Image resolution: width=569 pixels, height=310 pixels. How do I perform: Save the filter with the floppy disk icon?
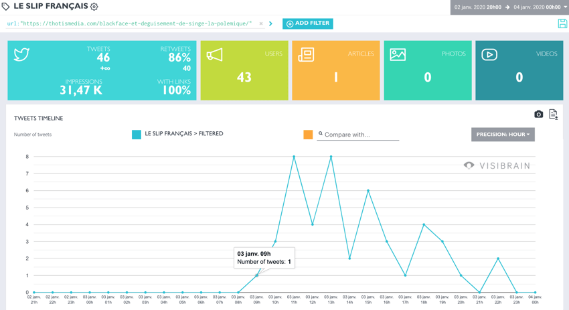pos(562,23)
